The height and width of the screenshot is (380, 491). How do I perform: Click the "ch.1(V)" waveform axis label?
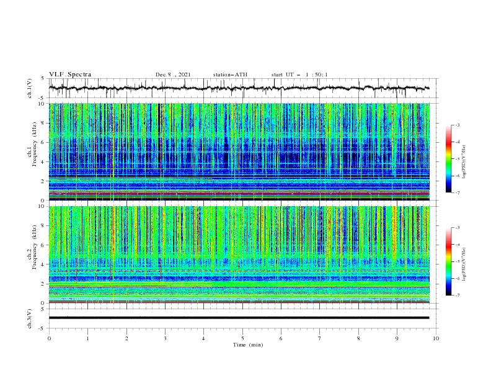point(30,88)
